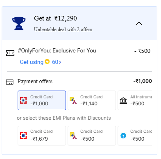
Task: Click the coupon ticket icon
Action: pos(10,53)
